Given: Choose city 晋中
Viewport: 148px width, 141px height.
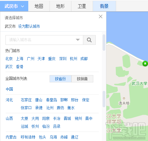Looking at the screenshot, I should 89,118.
